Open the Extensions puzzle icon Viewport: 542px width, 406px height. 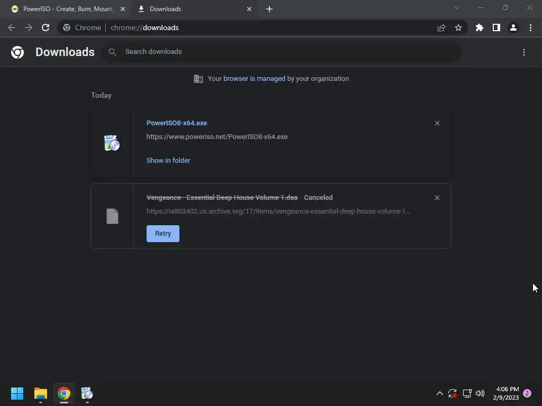[x=480, y=27]
